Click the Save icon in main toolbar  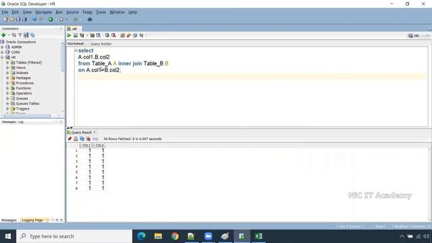point(18,20)
